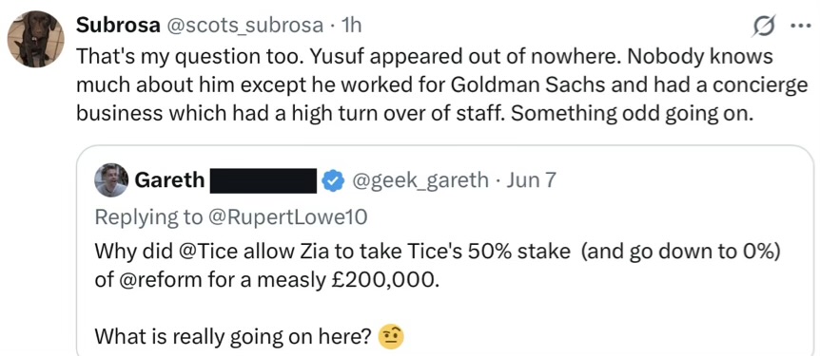
Task: Click the raised-eyebrow emoji
Action: click(391, 336)
